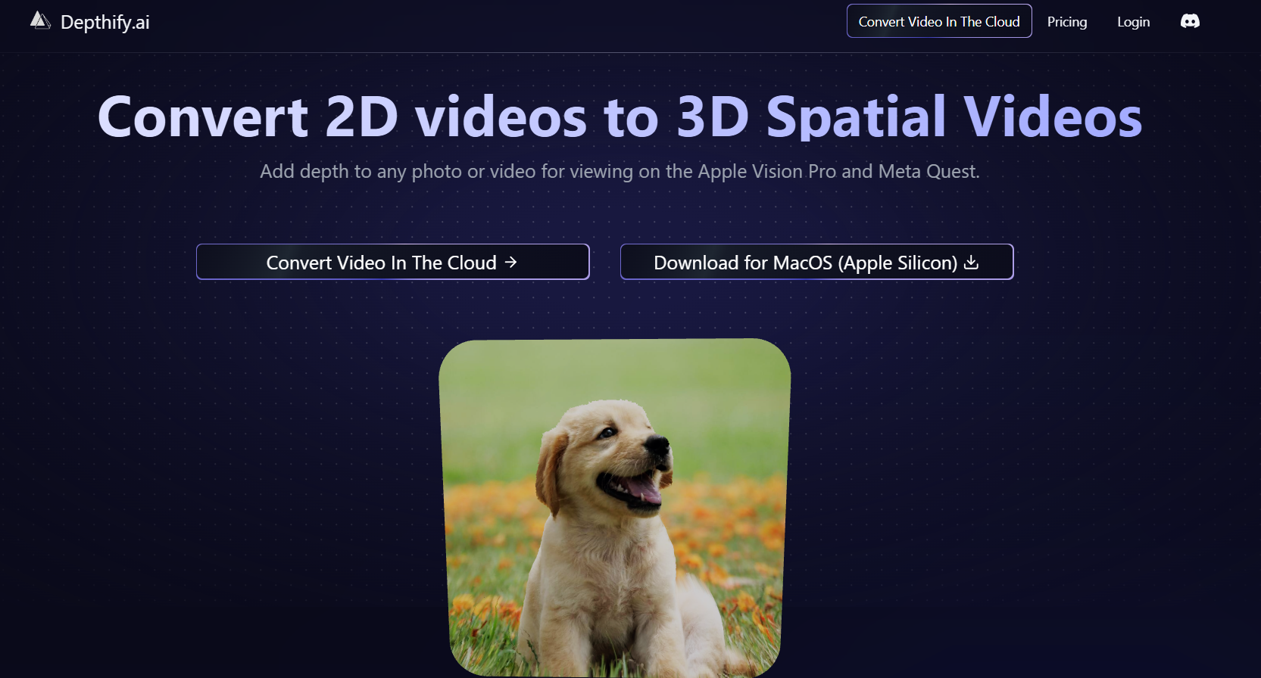Click the large Convert Video In The Cloud button
This screenshot has height=678, width=1261.
392,262
